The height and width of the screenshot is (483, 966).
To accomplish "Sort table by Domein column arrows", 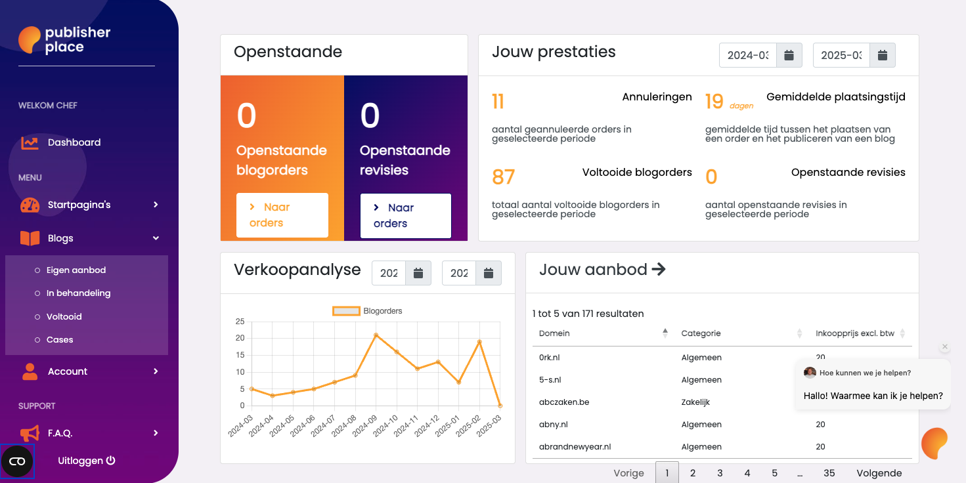I will 665,333.
